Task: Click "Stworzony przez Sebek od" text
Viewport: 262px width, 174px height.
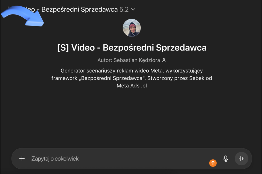Action: click(180, 78)
